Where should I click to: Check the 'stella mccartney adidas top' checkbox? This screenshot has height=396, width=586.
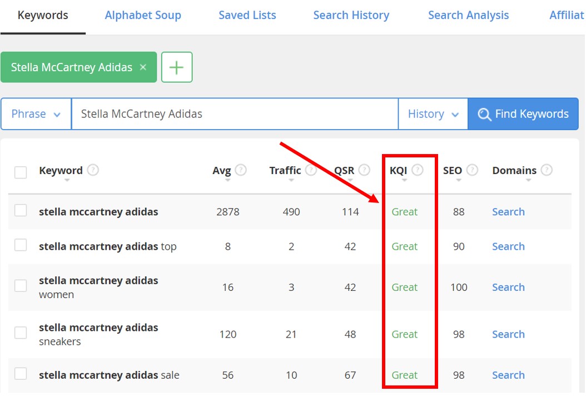[21, 245]
